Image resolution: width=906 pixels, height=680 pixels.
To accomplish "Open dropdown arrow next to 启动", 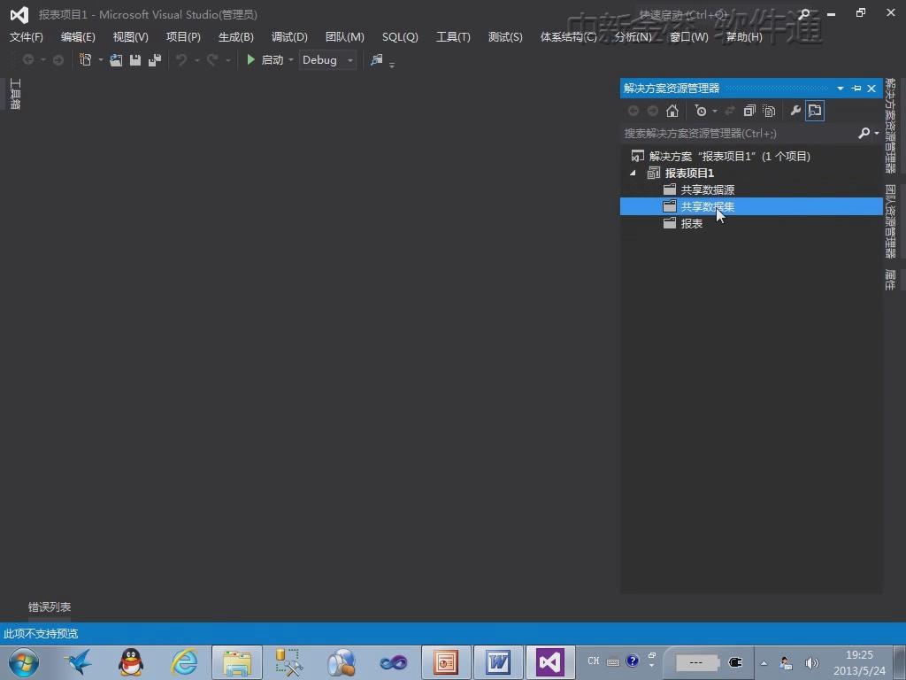I will 290,60.
